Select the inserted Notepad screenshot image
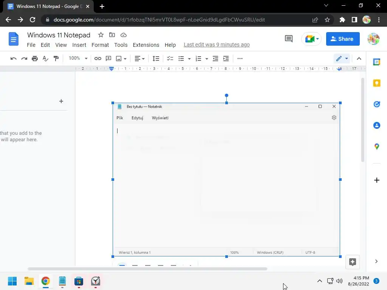387x290 pixels. coord(227,179)
